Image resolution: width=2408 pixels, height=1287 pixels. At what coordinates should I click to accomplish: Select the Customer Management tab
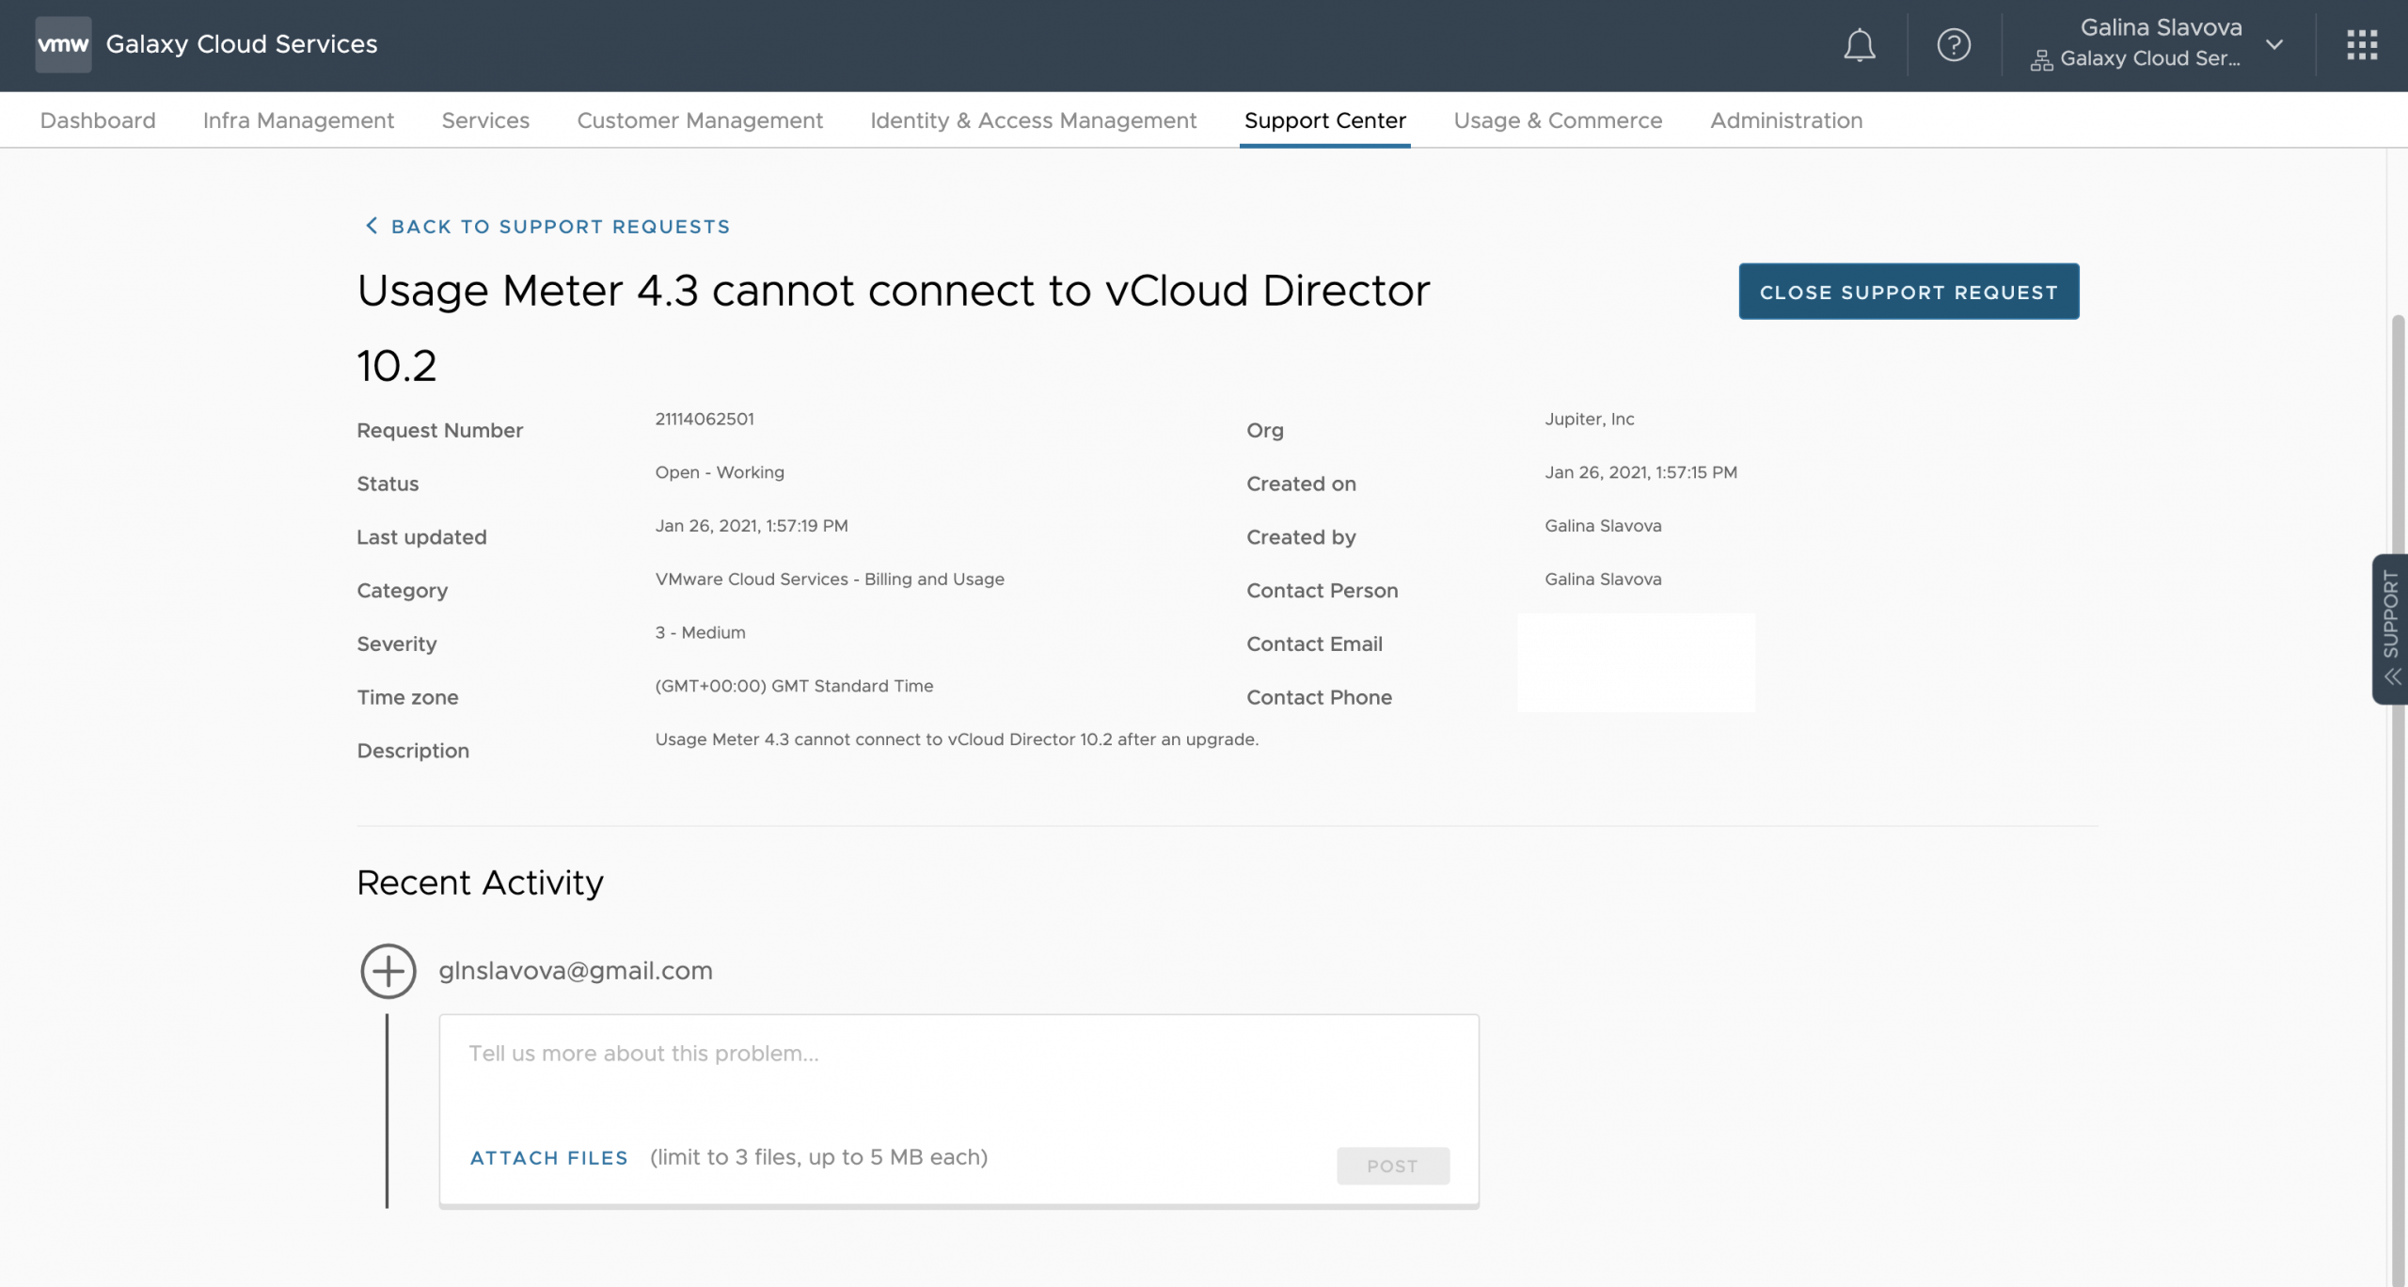700,120
